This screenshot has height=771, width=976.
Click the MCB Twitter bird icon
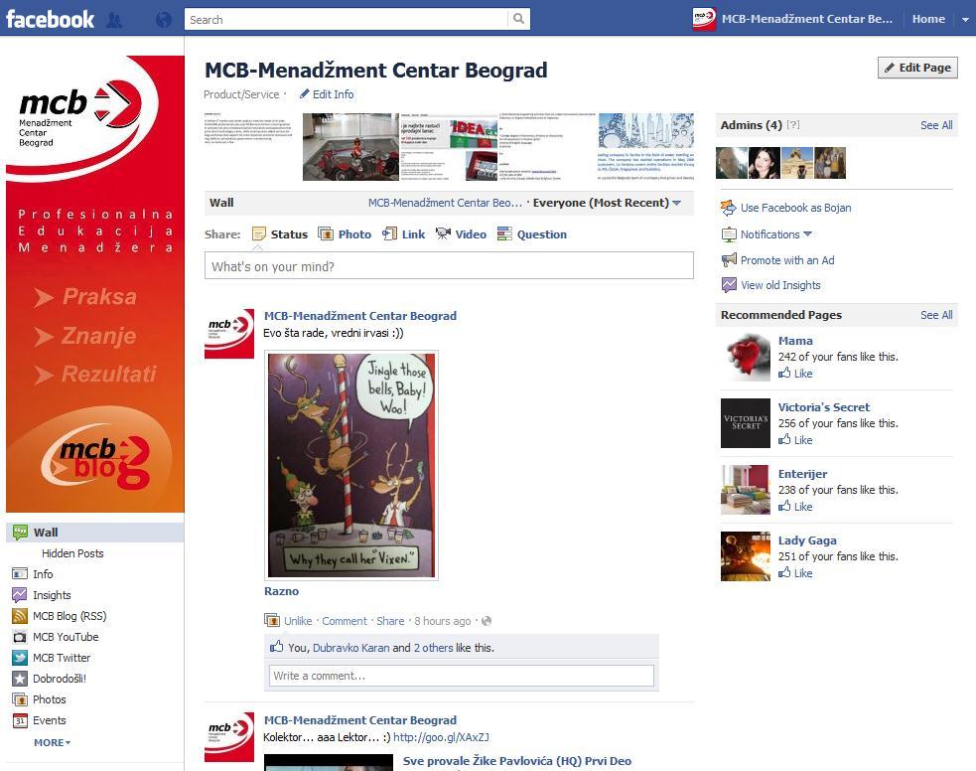[x=20, y=658]
